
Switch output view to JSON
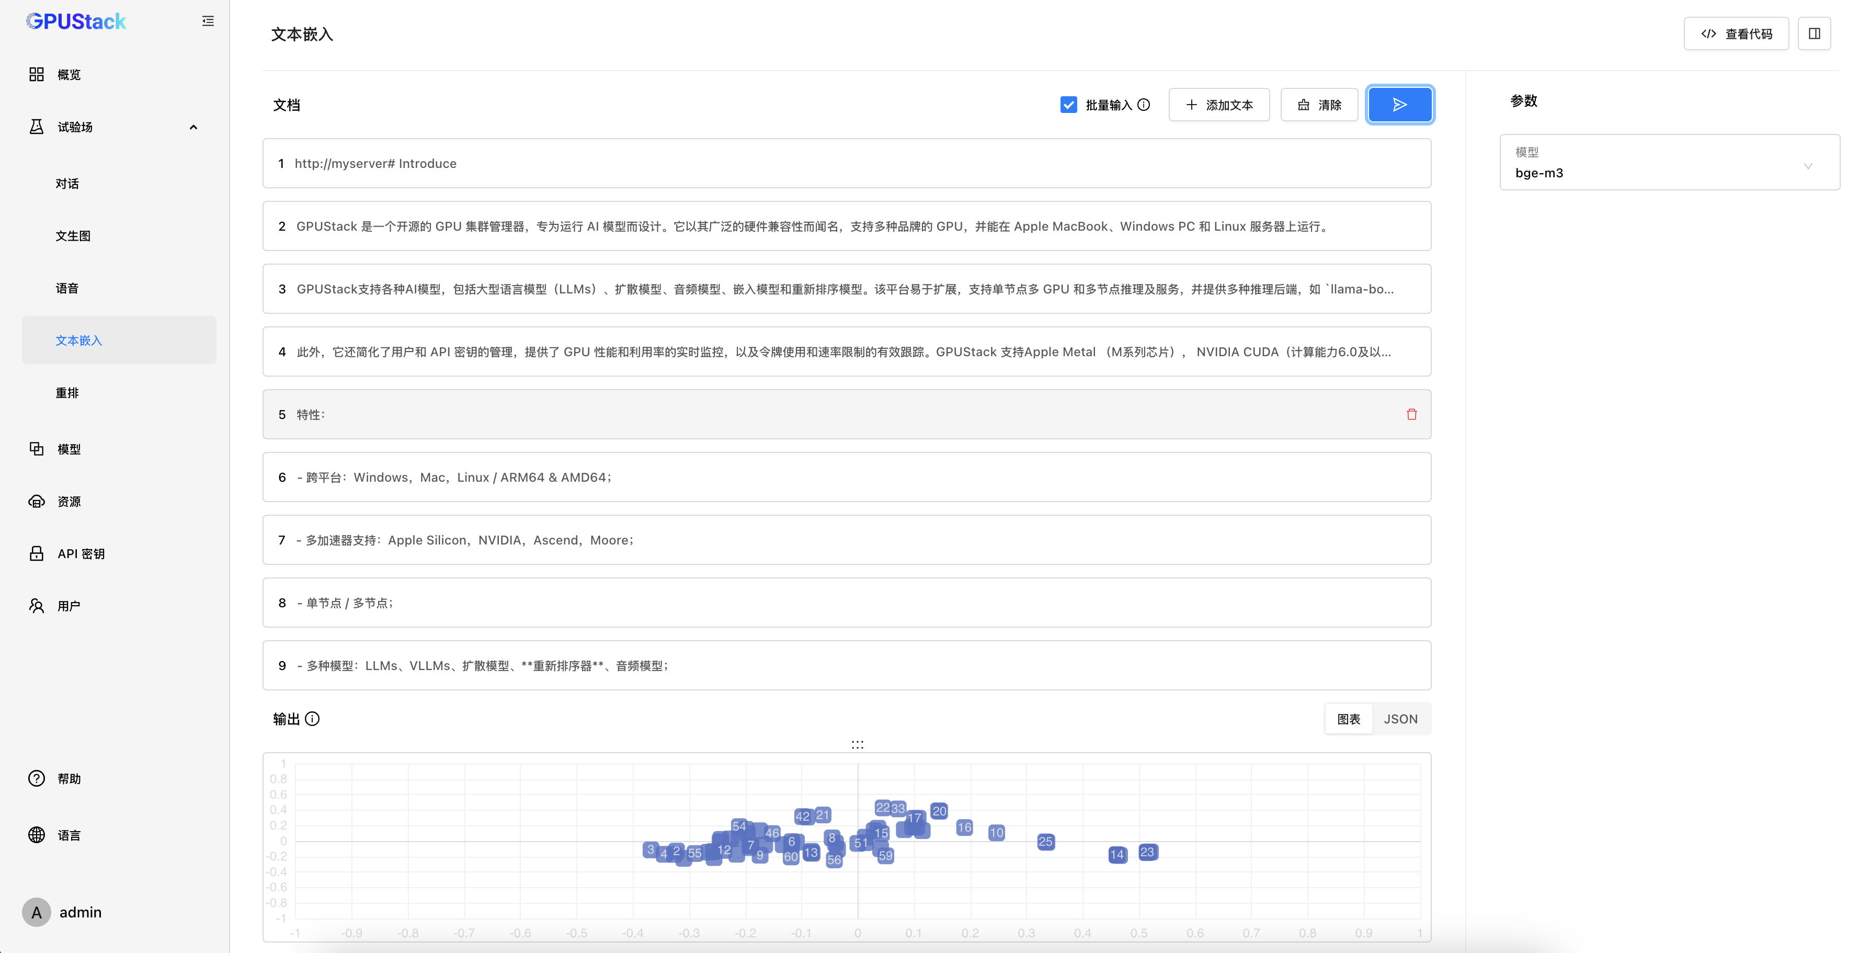point(1399,718)
